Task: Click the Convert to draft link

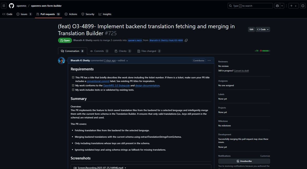Action: click(242, 71)
